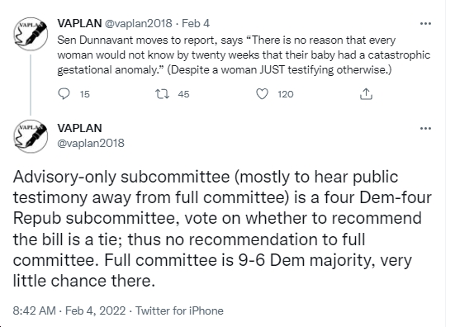Viewport: 455px width, 327px height.
Task: View VAPLAN avatar on main tweet
Action: coord(31,136)
